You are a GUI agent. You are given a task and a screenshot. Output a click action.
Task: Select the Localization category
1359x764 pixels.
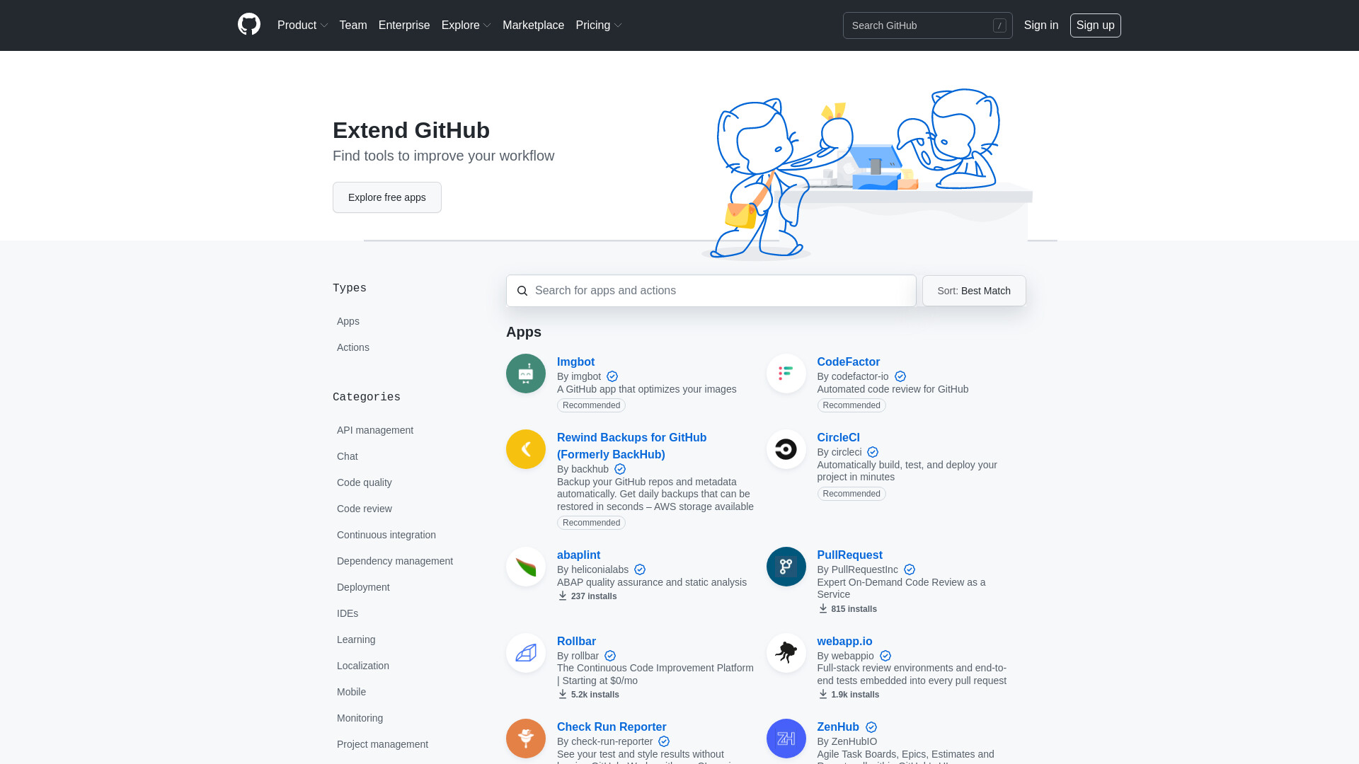(x=363, y=666)
